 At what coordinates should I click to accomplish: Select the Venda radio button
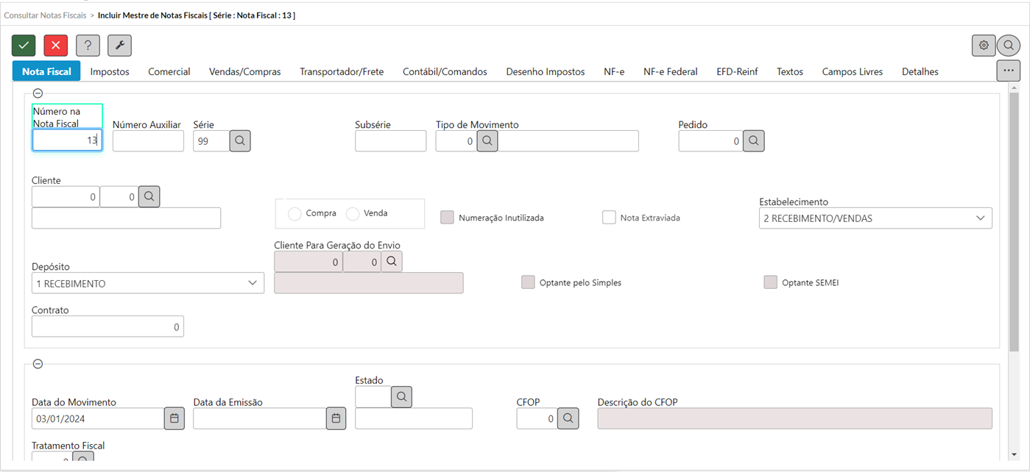[353, 214]
